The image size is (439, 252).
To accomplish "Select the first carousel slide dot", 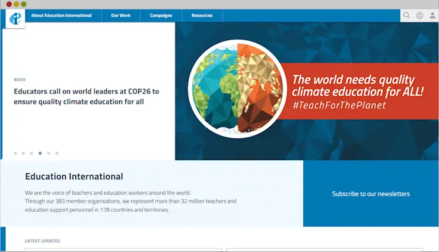I will click(x=15, y=153).
